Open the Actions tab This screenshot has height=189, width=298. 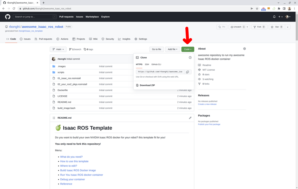click(x=62, y=39)
